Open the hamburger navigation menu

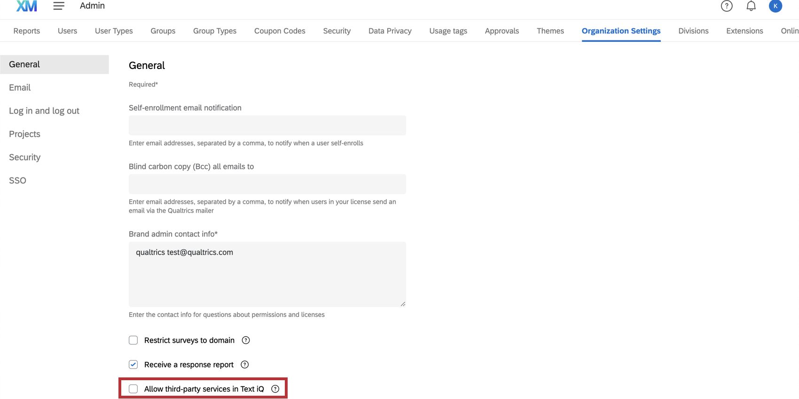coord(59,6)
